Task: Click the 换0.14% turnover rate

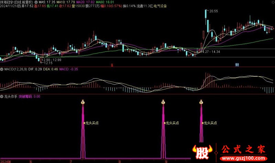Action: [x=129, y=6]
